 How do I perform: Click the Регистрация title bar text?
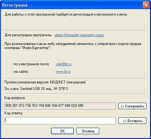[15, 5]
